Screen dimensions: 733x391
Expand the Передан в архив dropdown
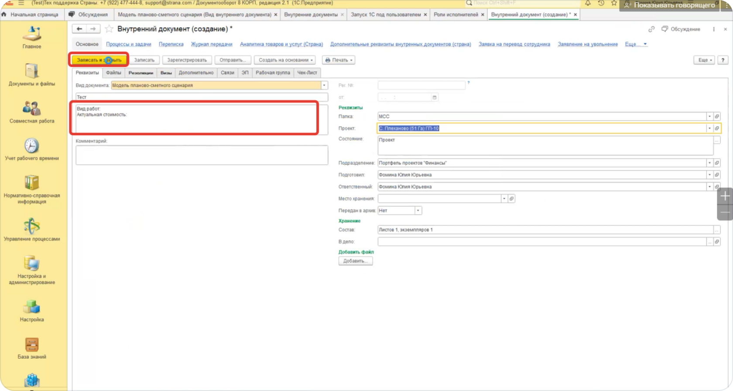coord(418,211)
